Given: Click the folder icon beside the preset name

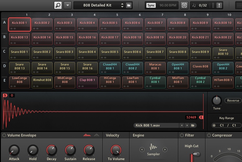Looking at the screenshot, I should pos(129,5).
